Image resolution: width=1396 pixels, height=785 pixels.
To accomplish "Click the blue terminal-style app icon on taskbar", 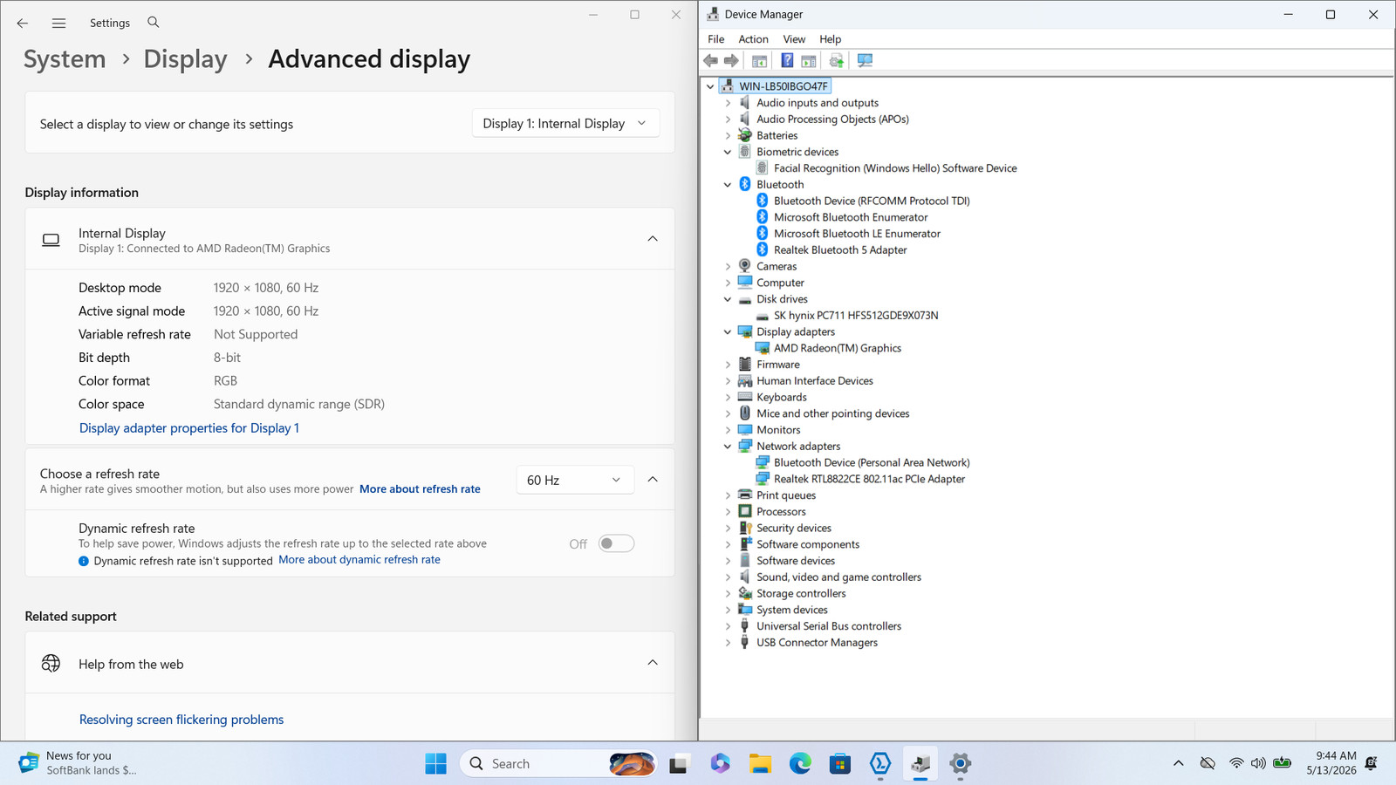I will (x=880, y=764).
